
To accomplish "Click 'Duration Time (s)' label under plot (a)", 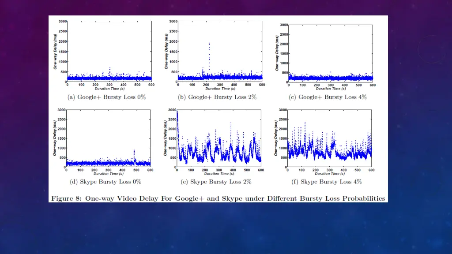I will click(x=109, y=89).
